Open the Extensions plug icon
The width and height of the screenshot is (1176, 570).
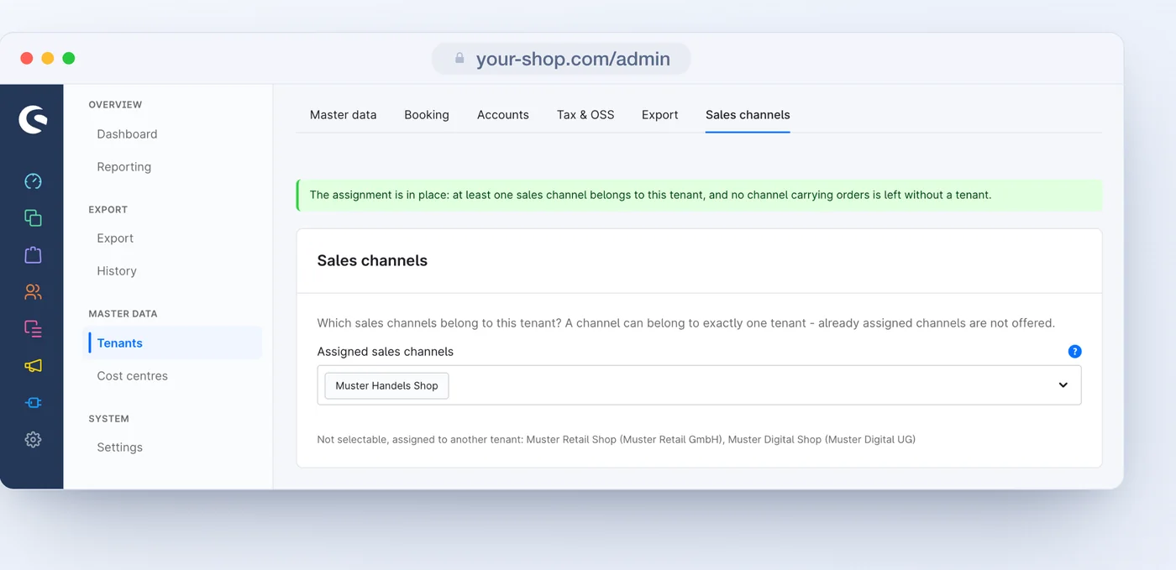point(33,402)
